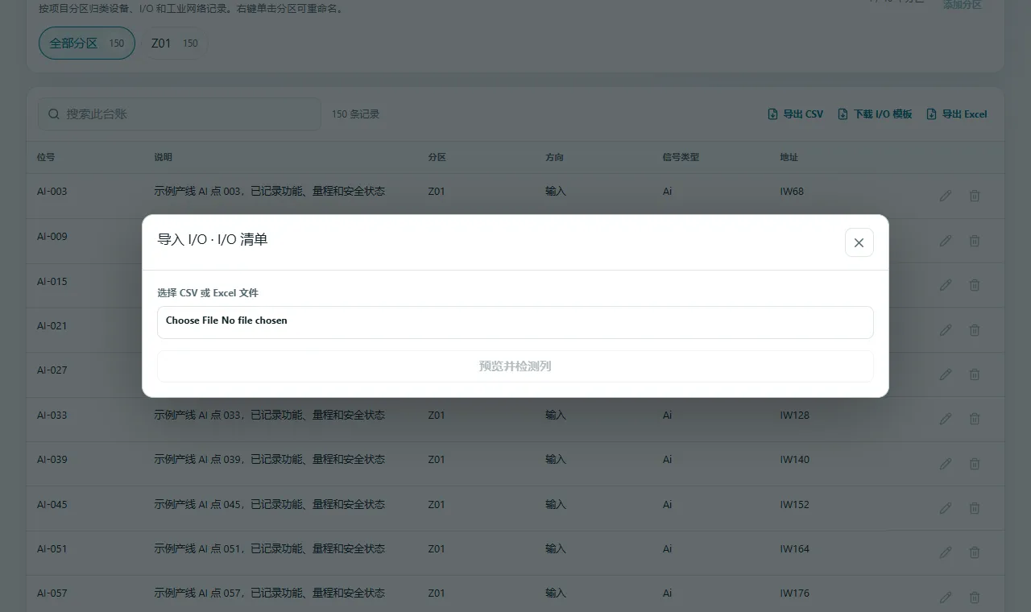Click the 信号类型 column header
The image size is (1031, 612).
click(x=681, y=157)
